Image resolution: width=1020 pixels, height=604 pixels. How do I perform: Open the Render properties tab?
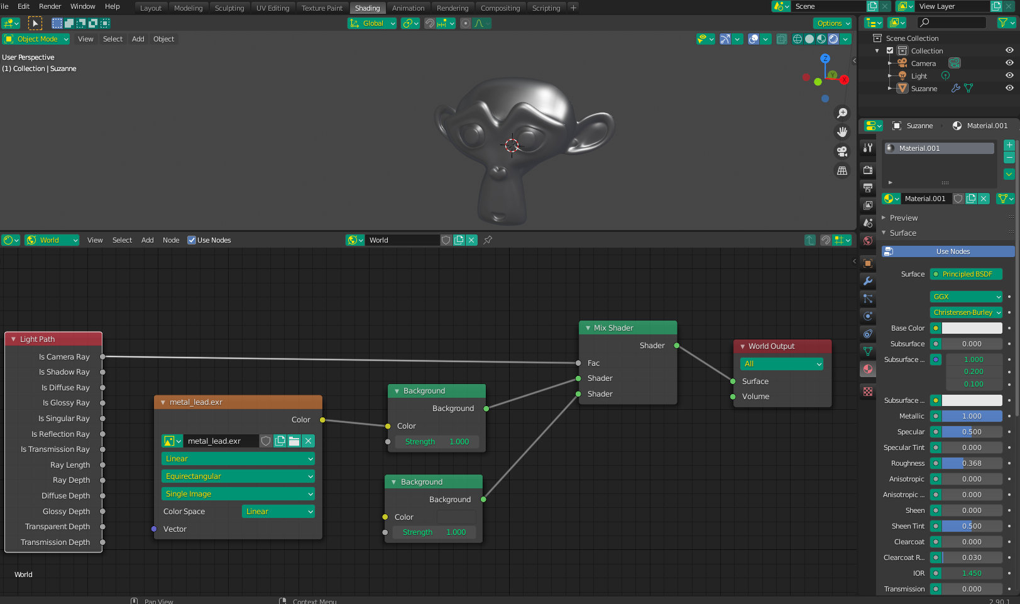[x=868, y=170]
